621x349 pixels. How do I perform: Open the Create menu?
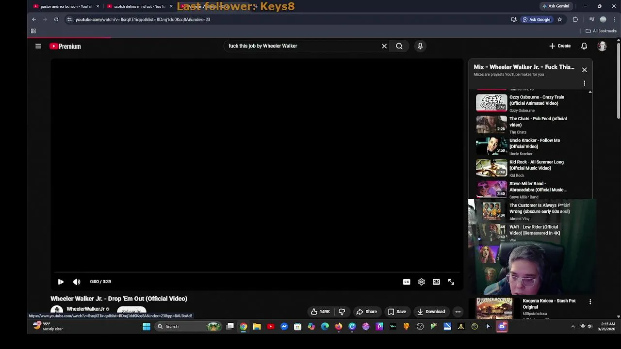point(560,46)
